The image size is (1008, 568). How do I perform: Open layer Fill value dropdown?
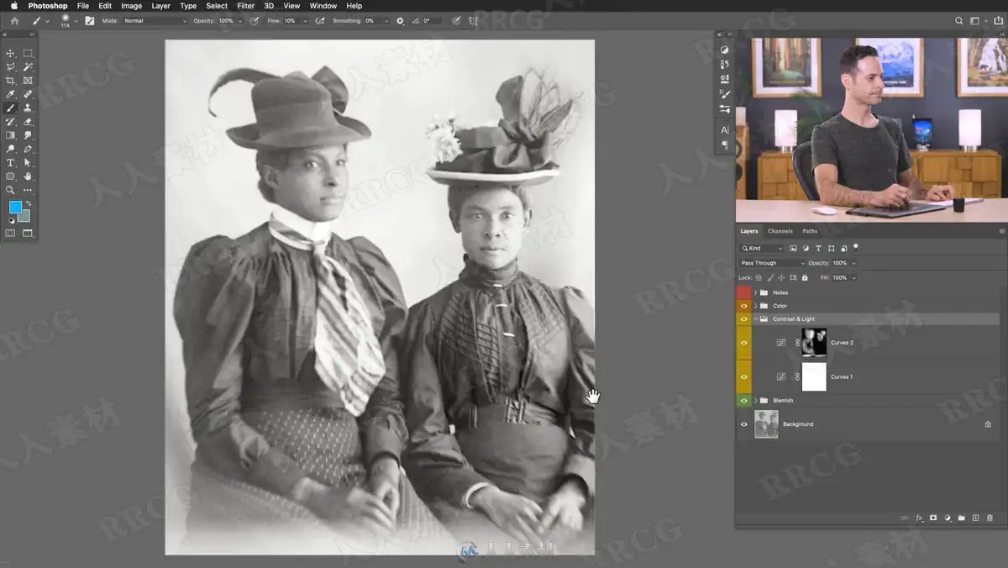tap(854, 277)
